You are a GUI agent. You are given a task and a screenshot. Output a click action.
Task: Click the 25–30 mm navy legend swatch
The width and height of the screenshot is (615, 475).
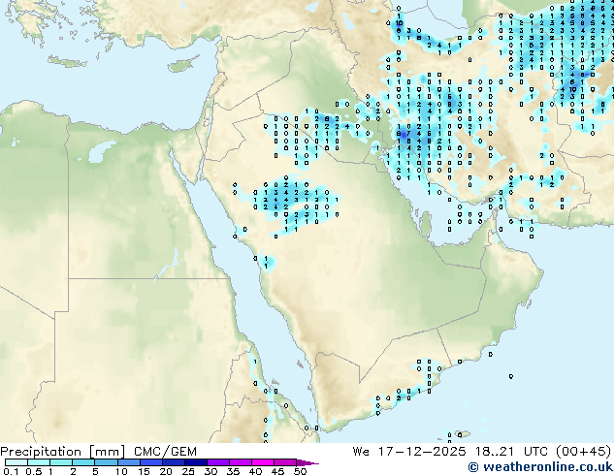196,462
